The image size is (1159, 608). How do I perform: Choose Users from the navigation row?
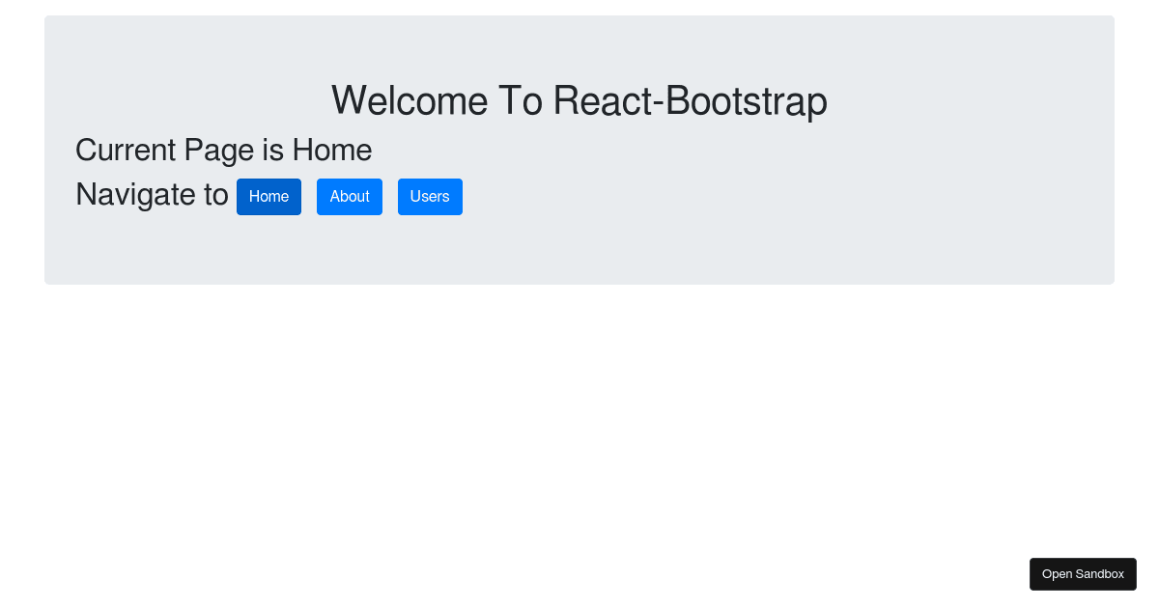[430, 196]
